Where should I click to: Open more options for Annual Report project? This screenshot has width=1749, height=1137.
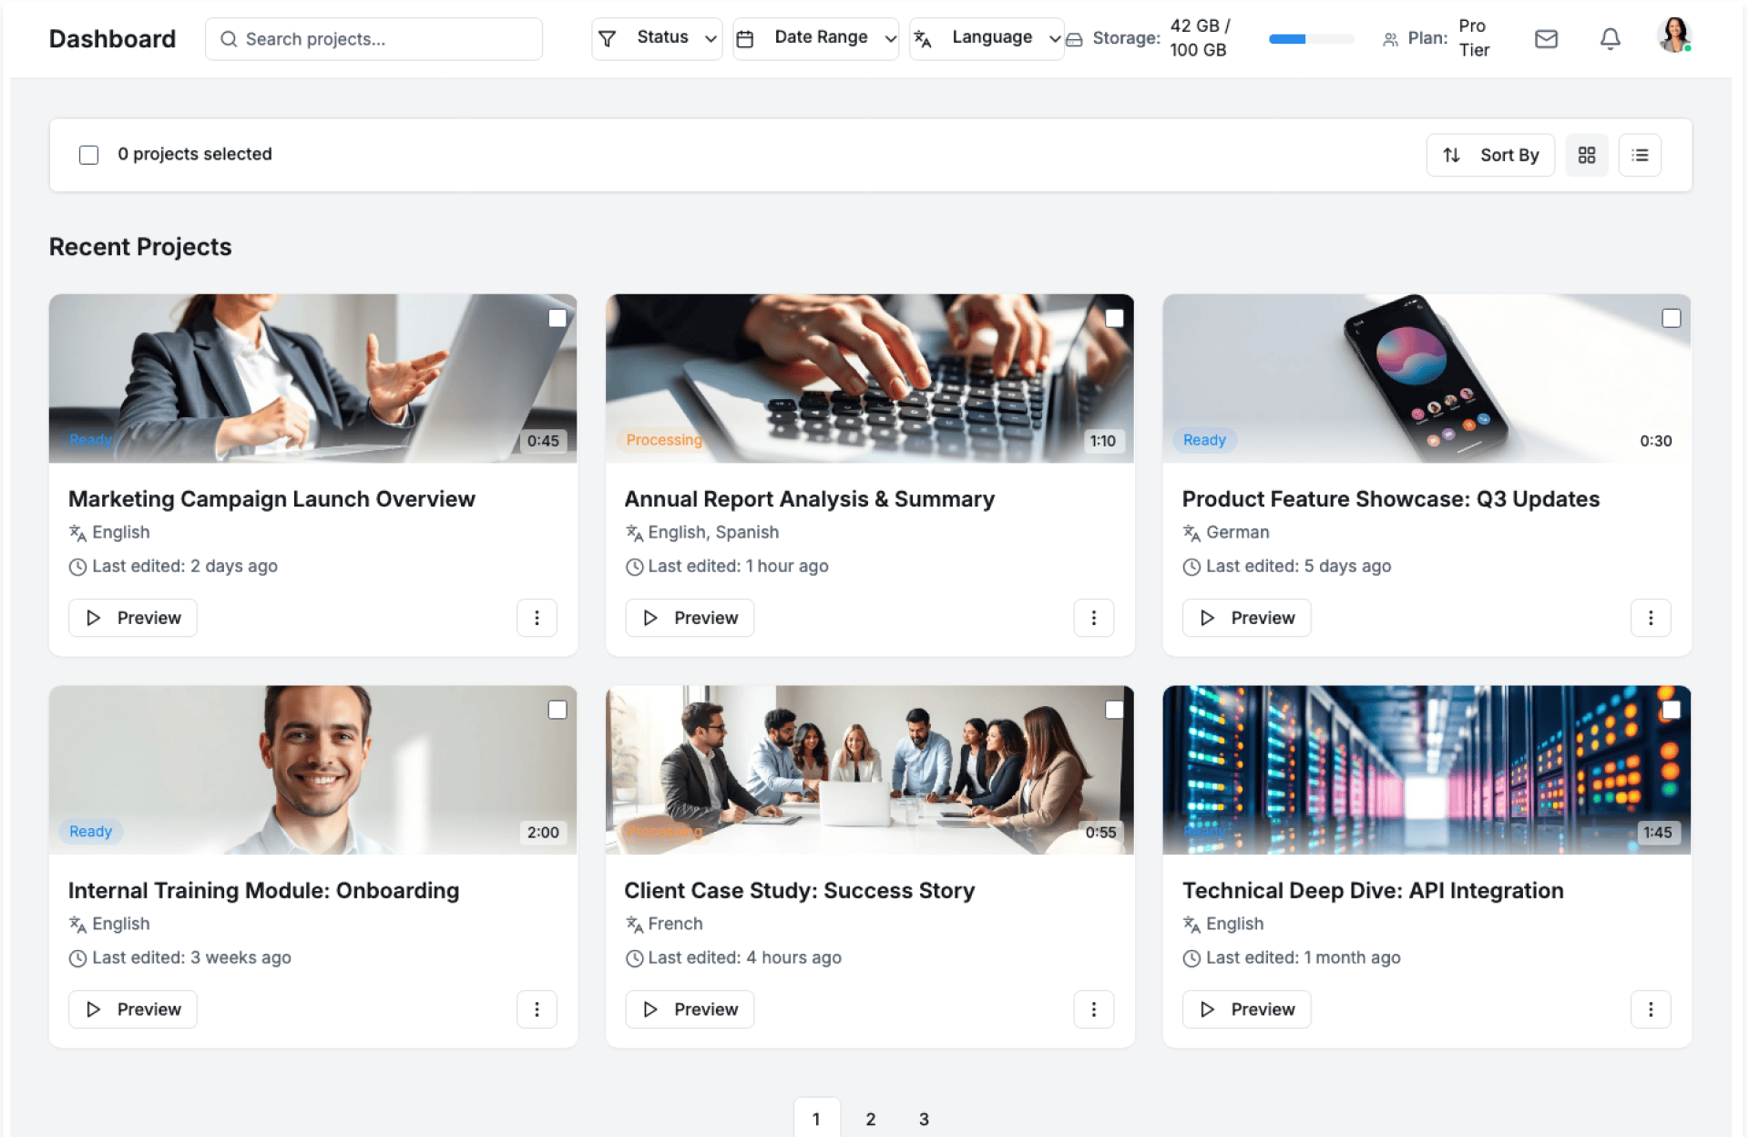(1093, 618)
